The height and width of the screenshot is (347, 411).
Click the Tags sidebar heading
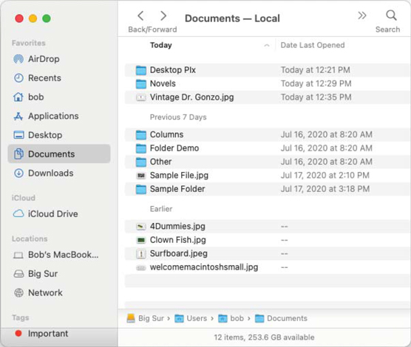click(x=21, y=317)
